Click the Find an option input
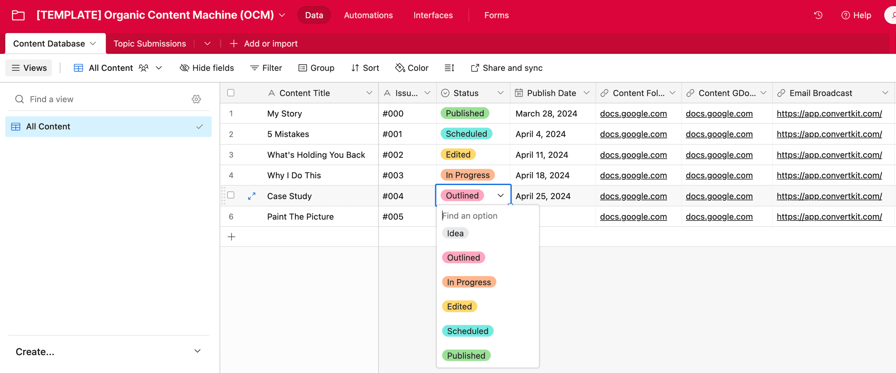The height and width of the screenshot is (373, 896). click(487, 216)
